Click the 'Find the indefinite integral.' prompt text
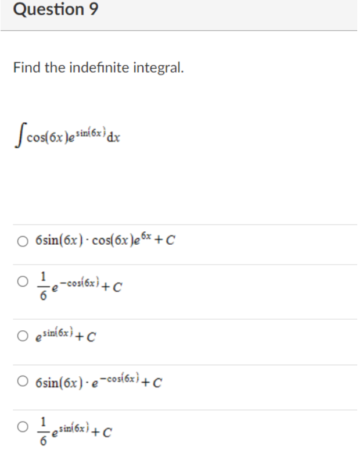This screenshot has height=464, width=359. pyautogui.click(x=99, y=67)
